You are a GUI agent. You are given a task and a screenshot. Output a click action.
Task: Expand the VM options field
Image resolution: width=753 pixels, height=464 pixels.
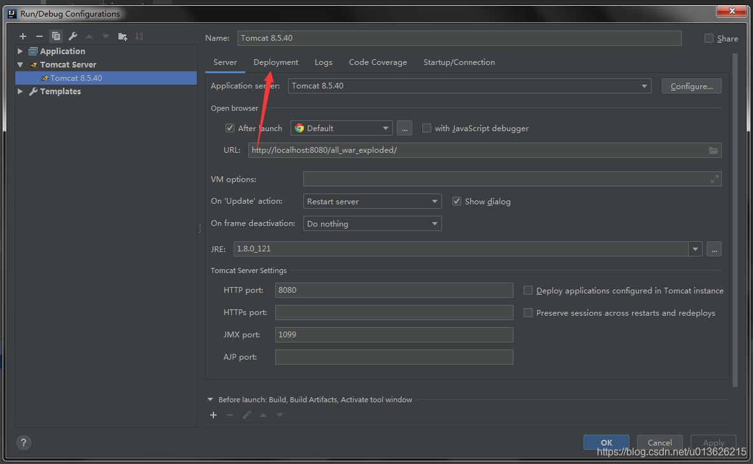coord(715,179)
